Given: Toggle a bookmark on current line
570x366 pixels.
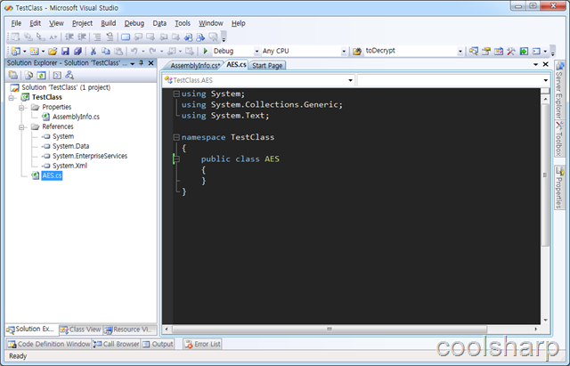Looking at the screenshot, I should point(126,37).
